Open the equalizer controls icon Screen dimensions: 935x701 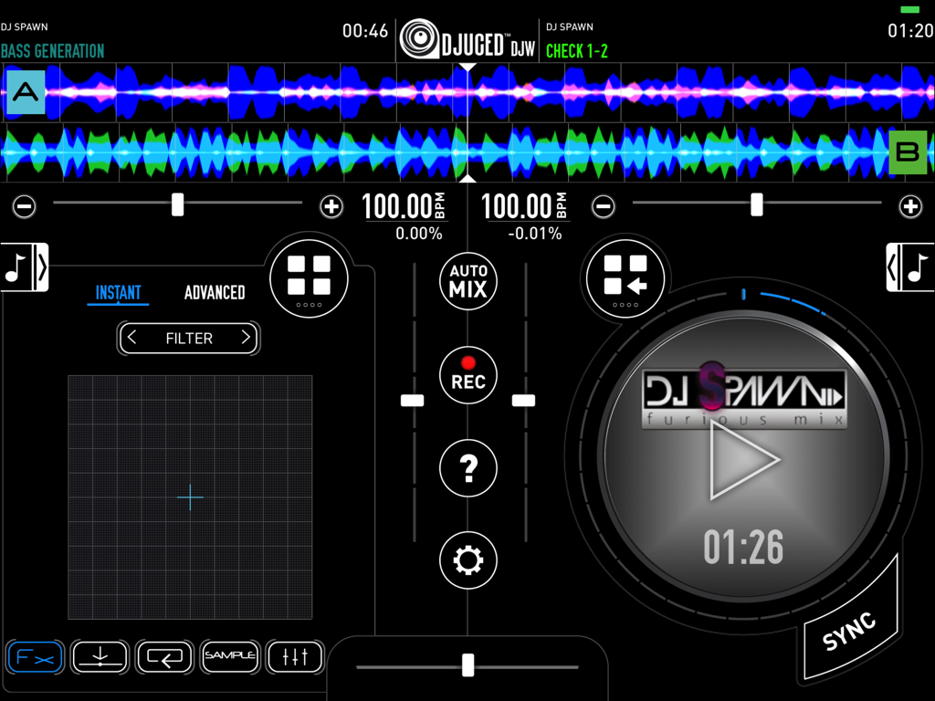pyautogui.click(x=295, y=657)
